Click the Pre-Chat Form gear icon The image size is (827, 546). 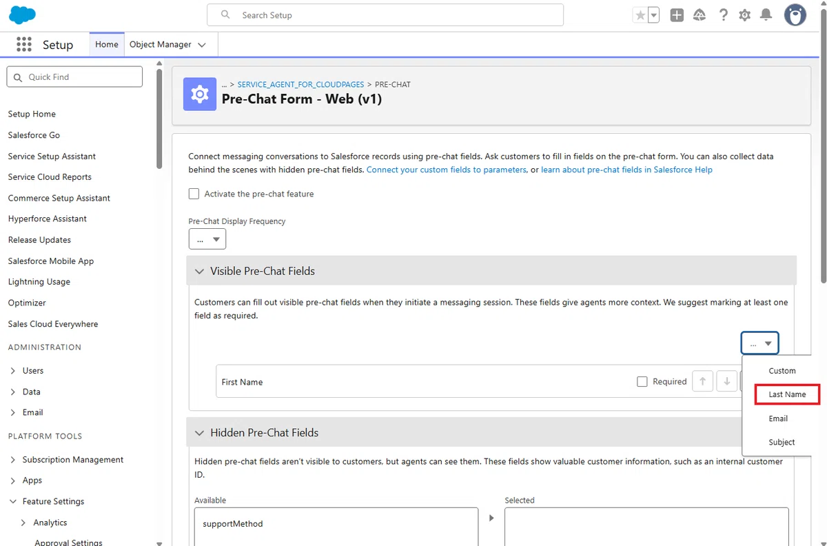coord(200,94)
